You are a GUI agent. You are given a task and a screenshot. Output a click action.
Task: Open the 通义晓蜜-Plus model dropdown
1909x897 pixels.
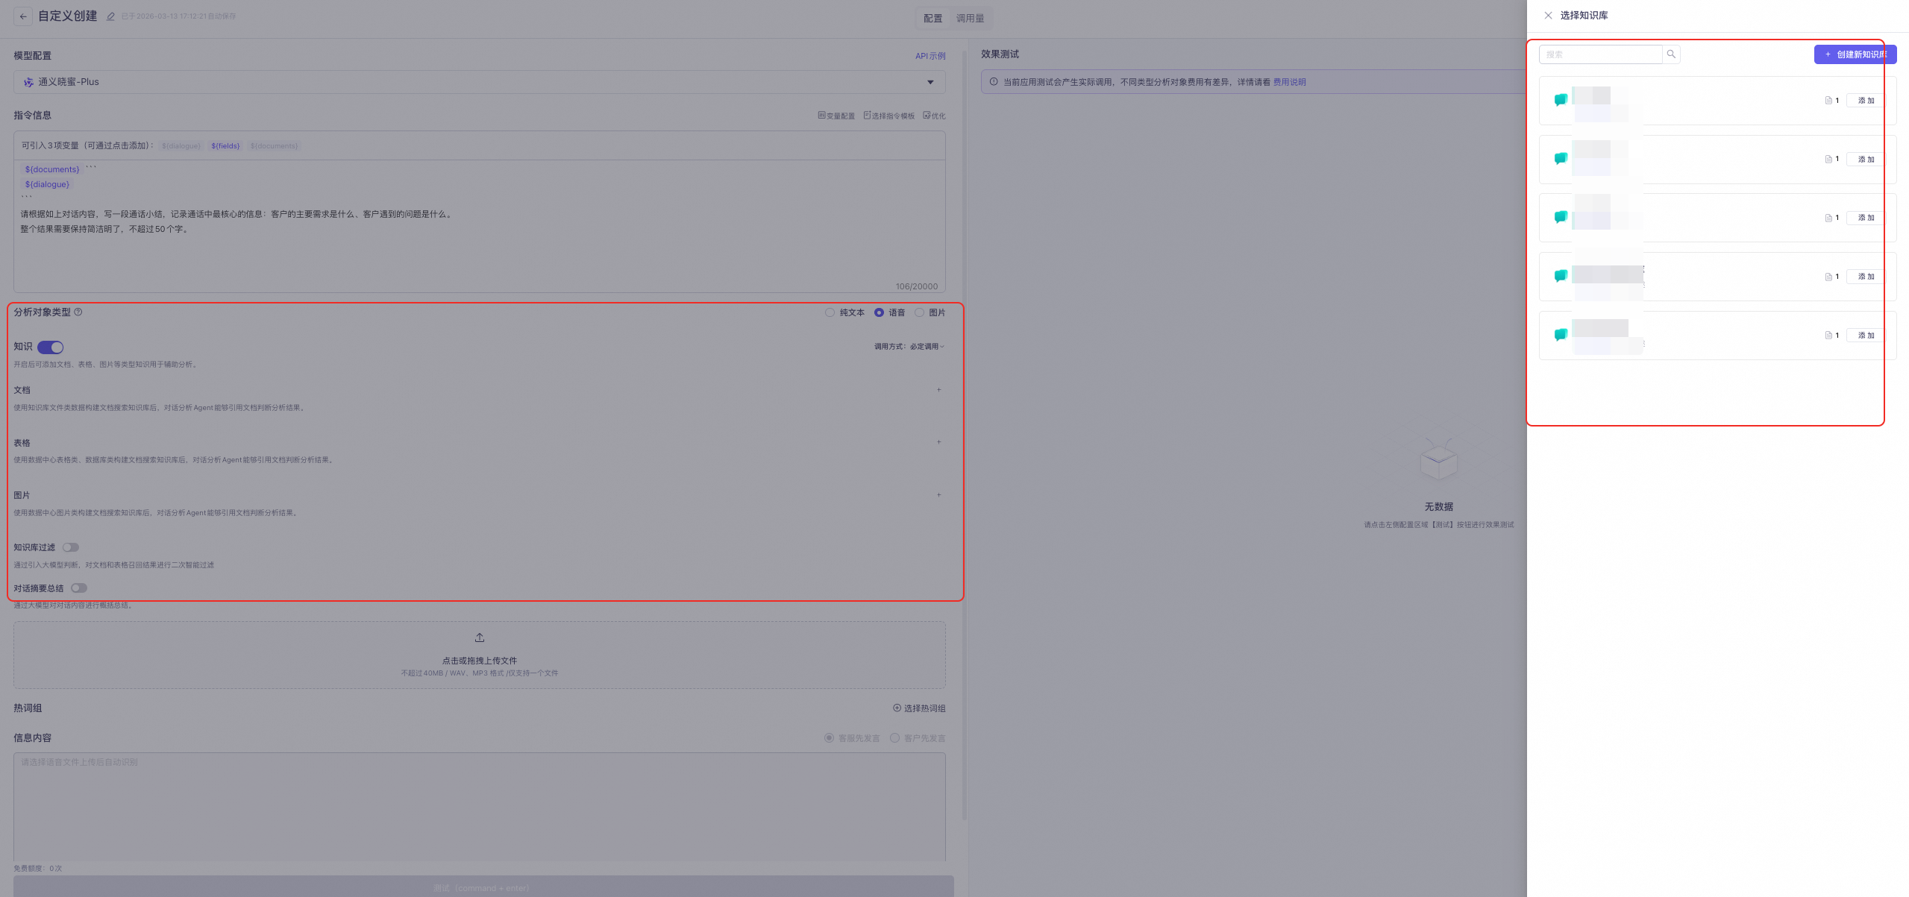(480, 82)
